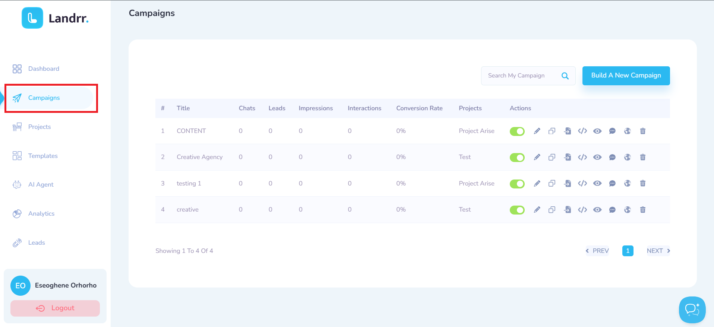Click the Impressions column header
714x327 pixels.
pyautogui.click(x=316, y=108)
